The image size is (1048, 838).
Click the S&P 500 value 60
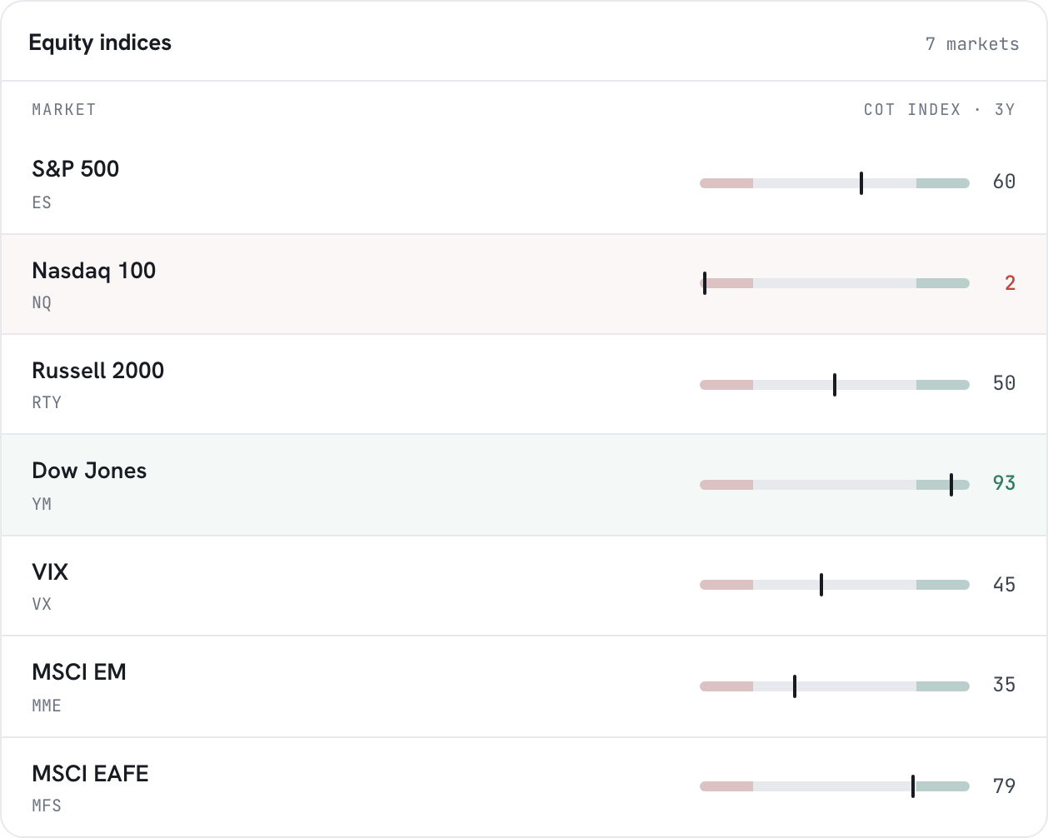point(1004,182)
